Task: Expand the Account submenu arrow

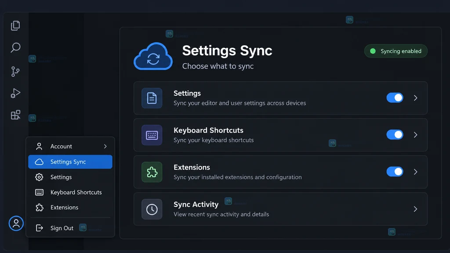Action: (105, 146)
